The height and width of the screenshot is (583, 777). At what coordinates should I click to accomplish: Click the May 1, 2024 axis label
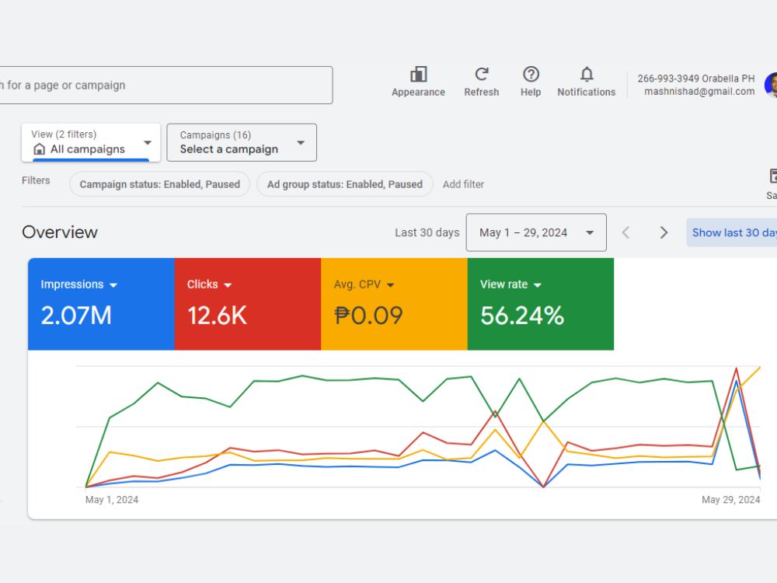click(112, 500)
